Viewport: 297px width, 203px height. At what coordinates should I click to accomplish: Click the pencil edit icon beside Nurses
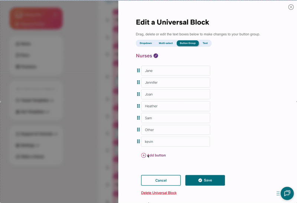point(156,56)
